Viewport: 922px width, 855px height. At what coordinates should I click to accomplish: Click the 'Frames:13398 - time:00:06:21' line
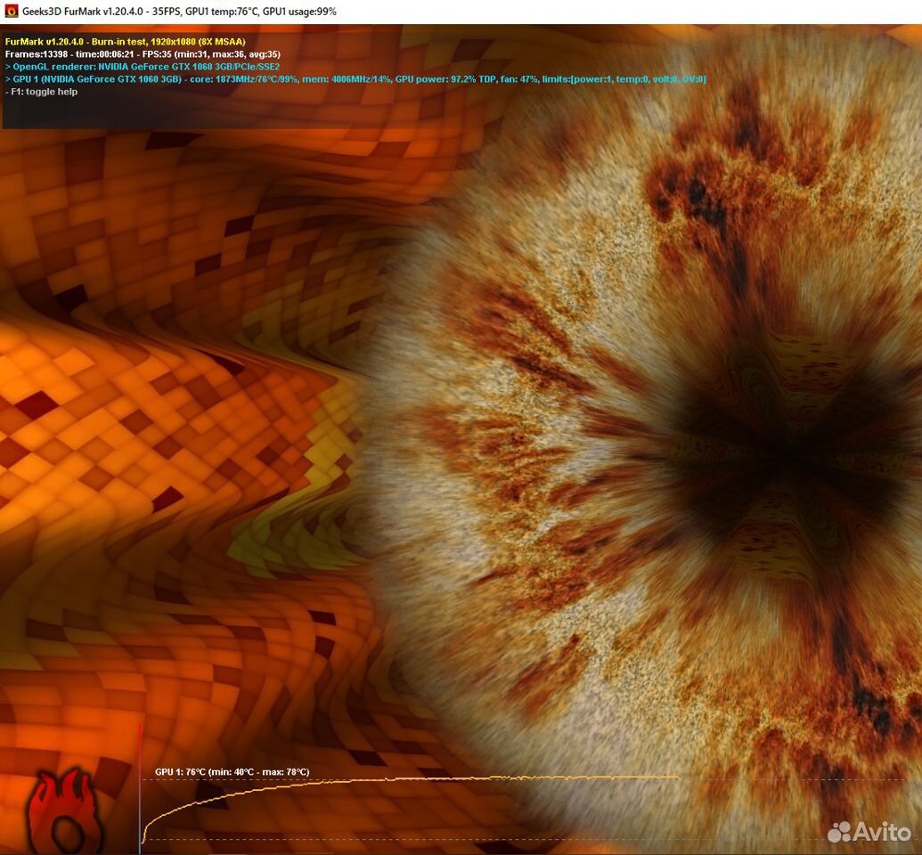click(x=143, y=54)
